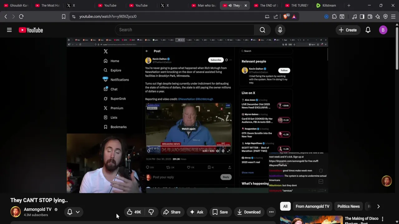Select Politics News chip
The height and width of the screenshot is (224, 399).
[349, 206]
